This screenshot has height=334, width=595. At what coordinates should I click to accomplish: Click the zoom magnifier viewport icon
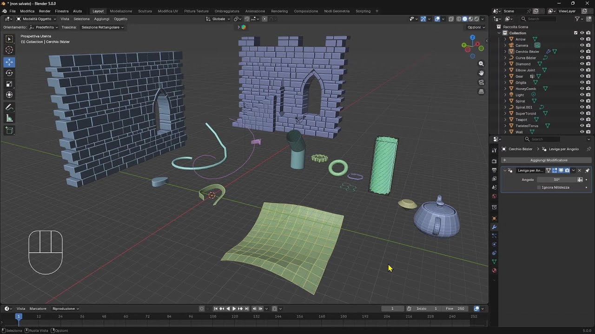pos(481,64)
